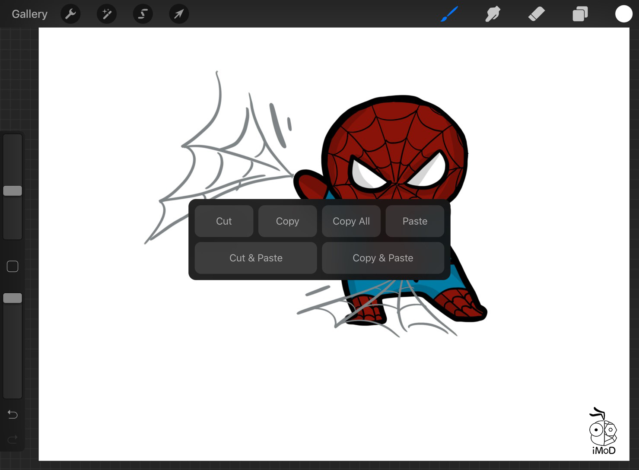Open the Layers panel
This screenshot has height=470, width=639.
point(580,14)
